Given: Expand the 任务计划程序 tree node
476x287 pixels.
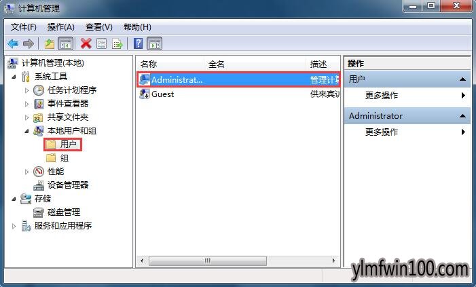Looking at the screenshot, I should pyautogui.click(x=26, y=90).
